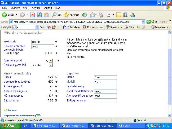Expand the address bar URL dropdown
Screen dimensions: 172x129
[143, 22]
